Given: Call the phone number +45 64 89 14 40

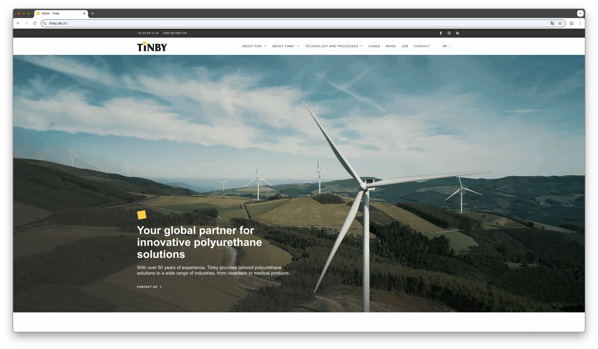Looking at the screenshot, I should click(x=148, y=33).
